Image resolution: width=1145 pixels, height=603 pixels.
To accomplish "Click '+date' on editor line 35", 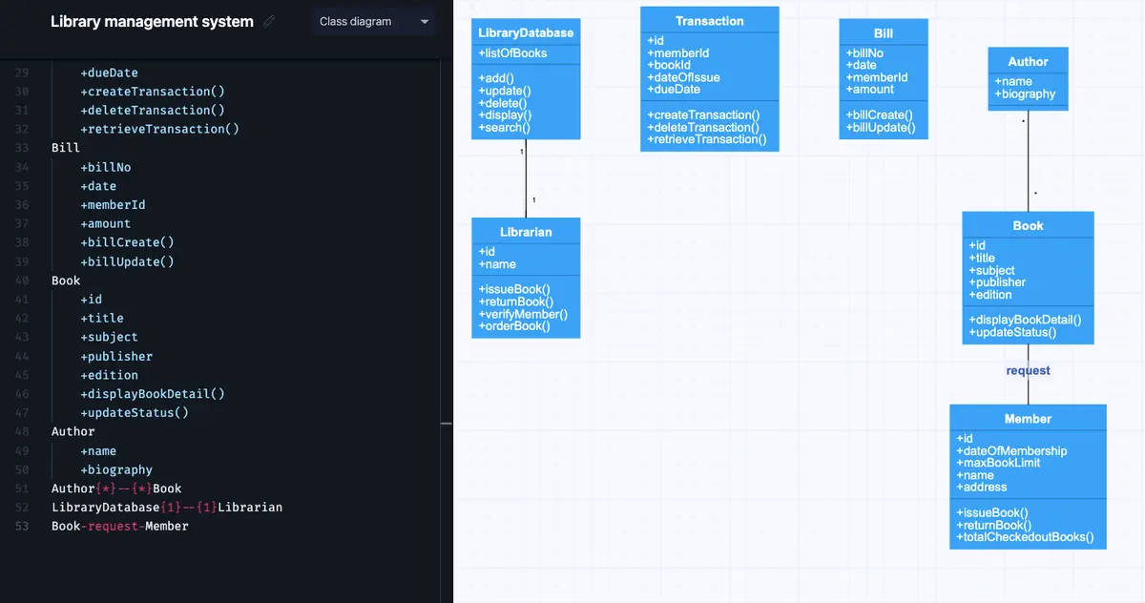I will [98, 186].
